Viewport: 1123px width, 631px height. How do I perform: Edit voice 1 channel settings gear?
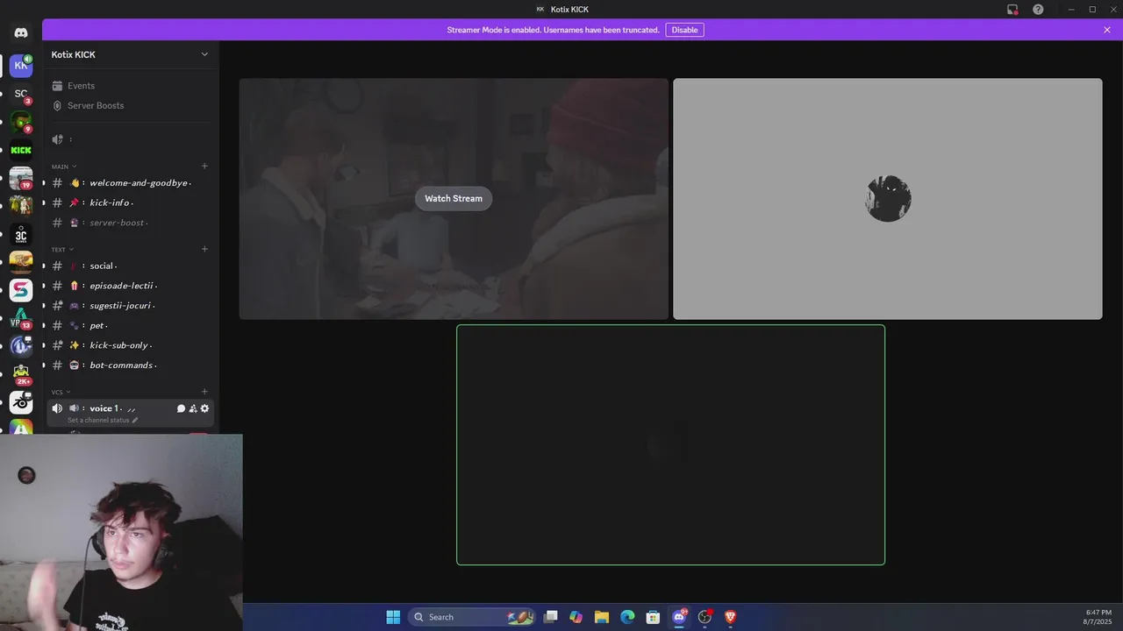pos(205,408)
